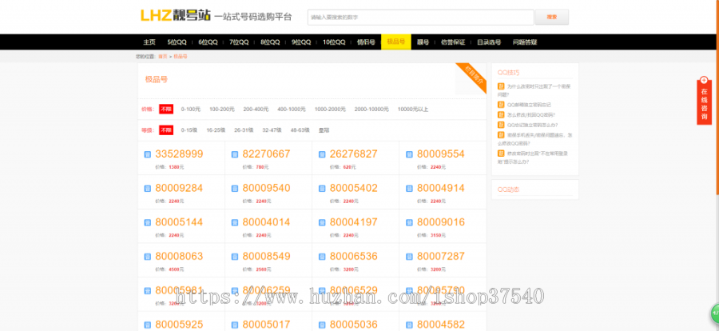
Task: Click the blue icon beside number 33528999
Action: pos(147,154)
